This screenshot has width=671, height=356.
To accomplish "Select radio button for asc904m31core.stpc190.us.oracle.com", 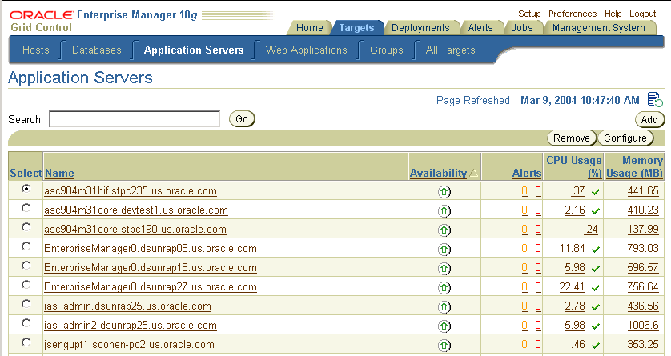I will coord(26,227).
